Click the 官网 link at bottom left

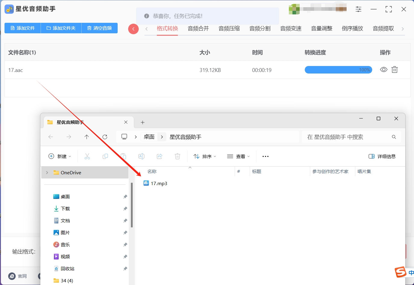pos(18,276)
